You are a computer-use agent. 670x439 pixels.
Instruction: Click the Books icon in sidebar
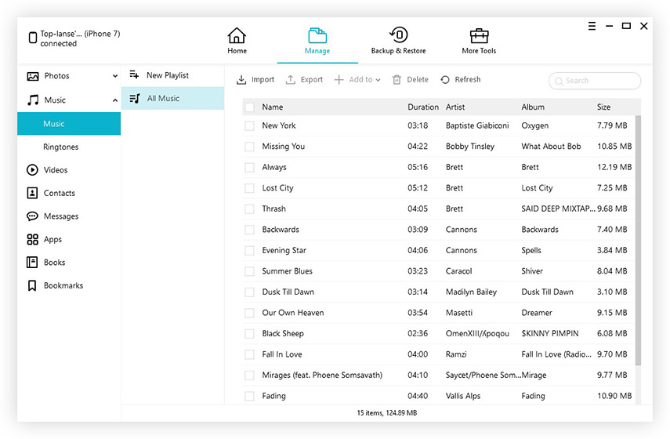[32, 262]
